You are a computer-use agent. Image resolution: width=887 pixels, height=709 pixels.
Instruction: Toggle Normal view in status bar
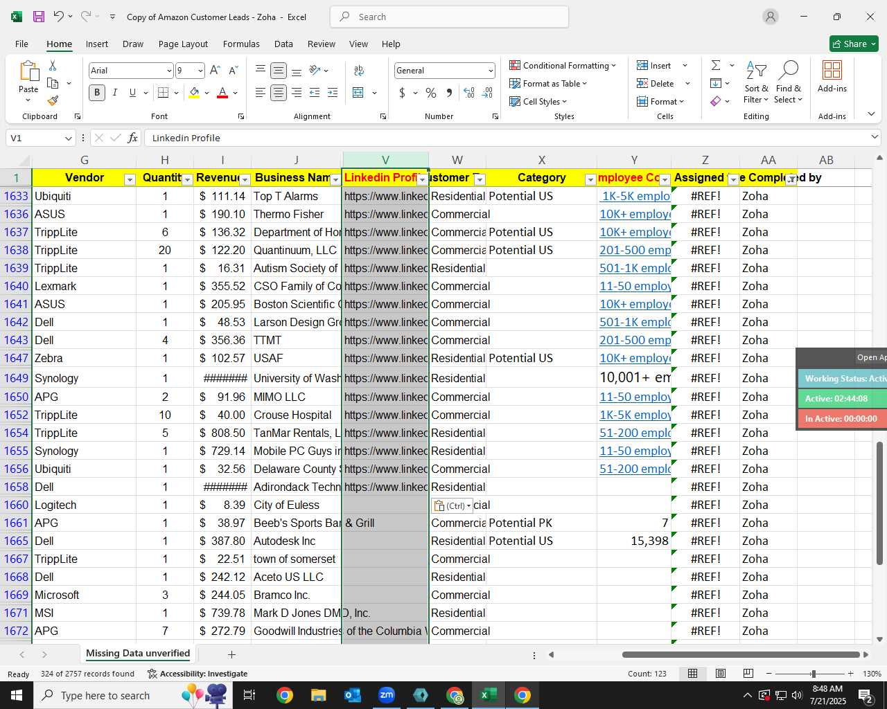tap(692, 674)
